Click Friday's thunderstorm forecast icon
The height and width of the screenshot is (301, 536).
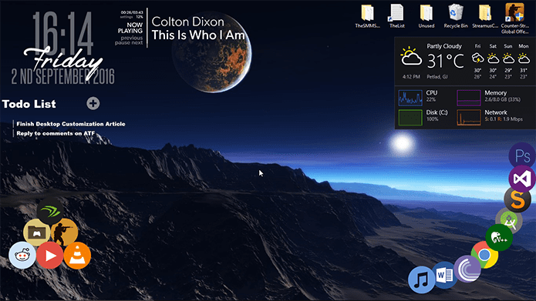click(477, 59)
